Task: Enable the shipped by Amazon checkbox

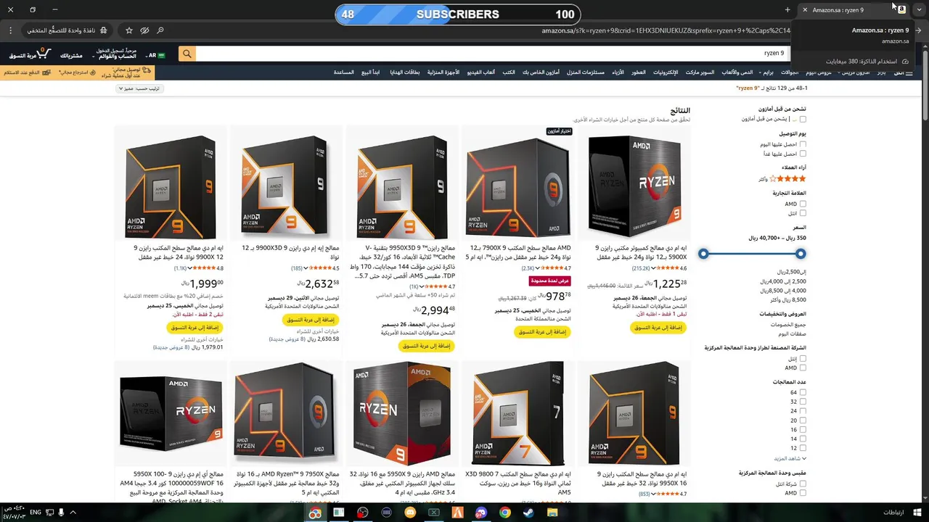Action: [x=803, y=119]
